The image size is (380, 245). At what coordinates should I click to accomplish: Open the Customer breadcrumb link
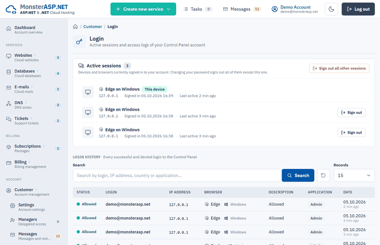pos(92,27)
